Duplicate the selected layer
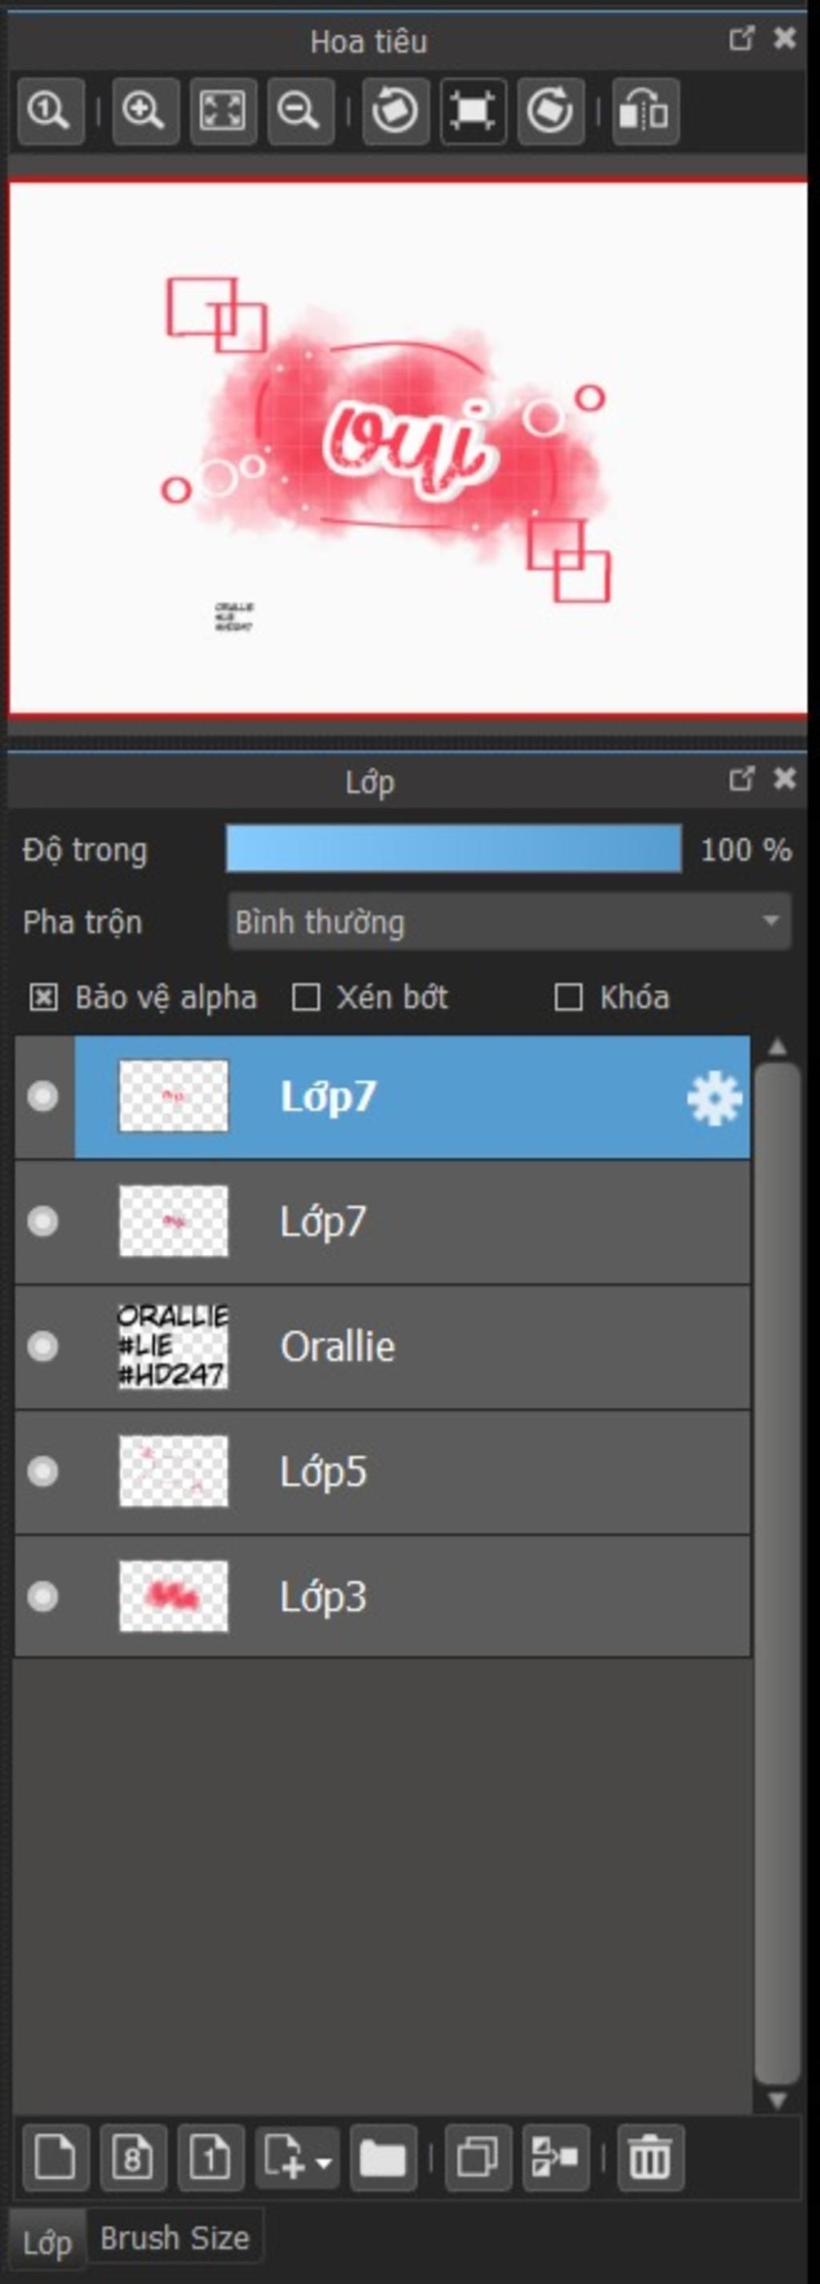This screenshot has width=820, height=2284. (x=477, y=2157)
